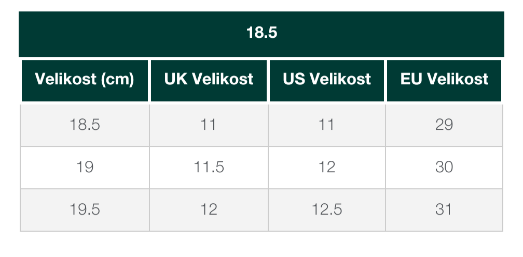Click the 19 cell in the cm column
The image size is (523, 257).
(85, 167)
